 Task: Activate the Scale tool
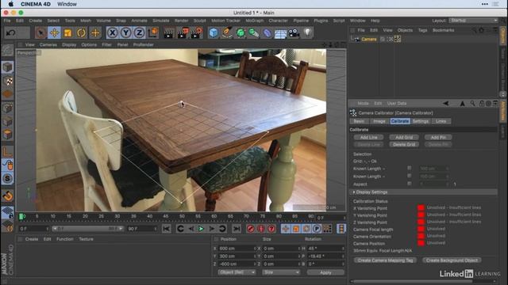(67, 32)
